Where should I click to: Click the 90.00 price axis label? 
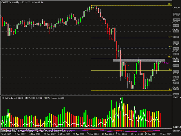(x=176, y=48)
